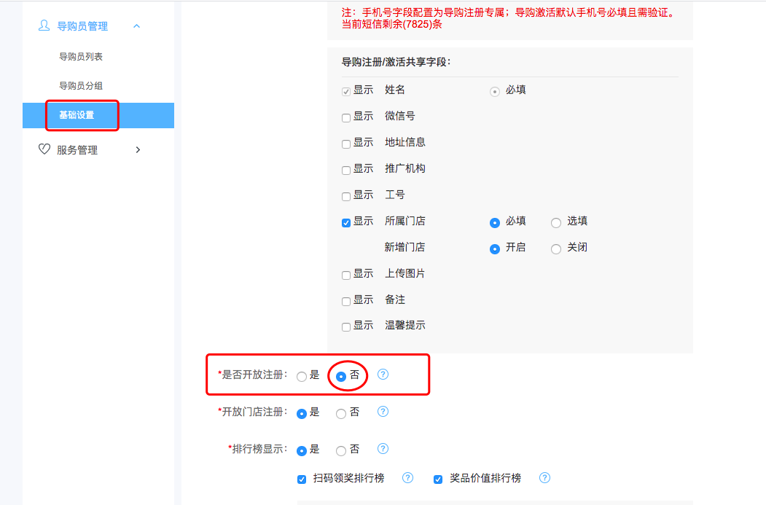Image resolution: width=766 pixels, height=505 pixels.
Task: Click help icon beside 是否开放注册
Action: (383, 375)
